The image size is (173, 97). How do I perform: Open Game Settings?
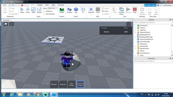tap(142, 11)
